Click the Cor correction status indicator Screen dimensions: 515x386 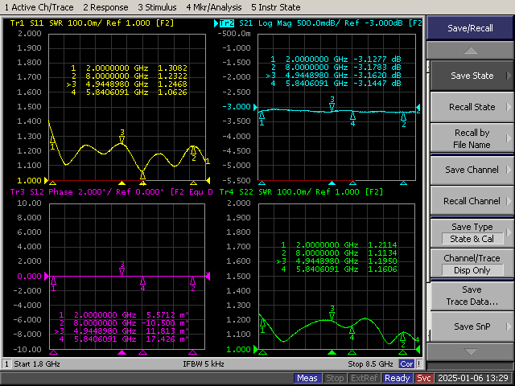tap(407, 364)
